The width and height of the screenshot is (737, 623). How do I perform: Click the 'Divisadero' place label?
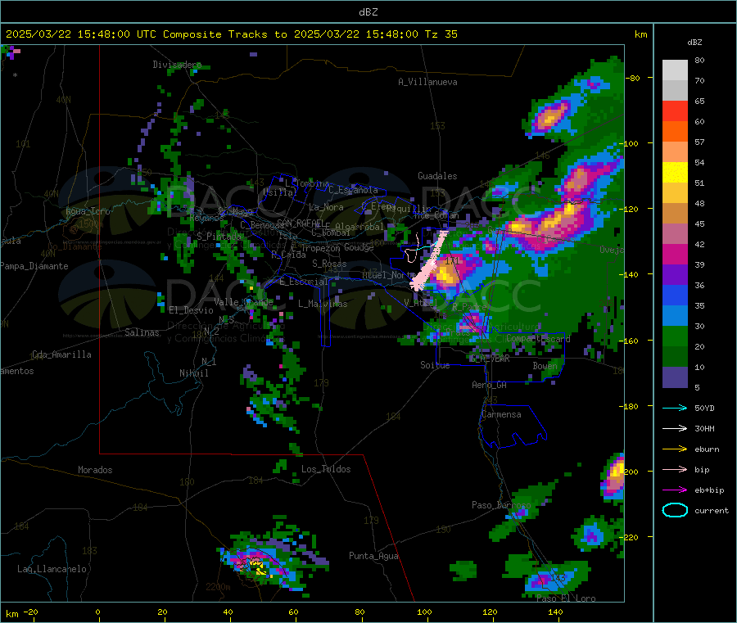tap(177, 65)
